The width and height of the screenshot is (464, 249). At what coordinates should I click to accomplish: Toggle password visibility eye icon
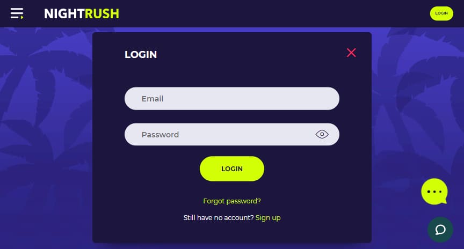(x=322, y=134)
